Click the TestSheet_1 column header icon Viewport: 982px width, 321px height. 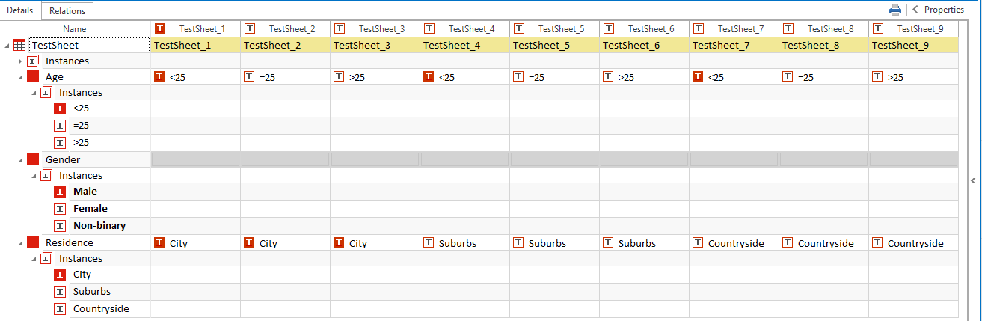pos(160,28)
